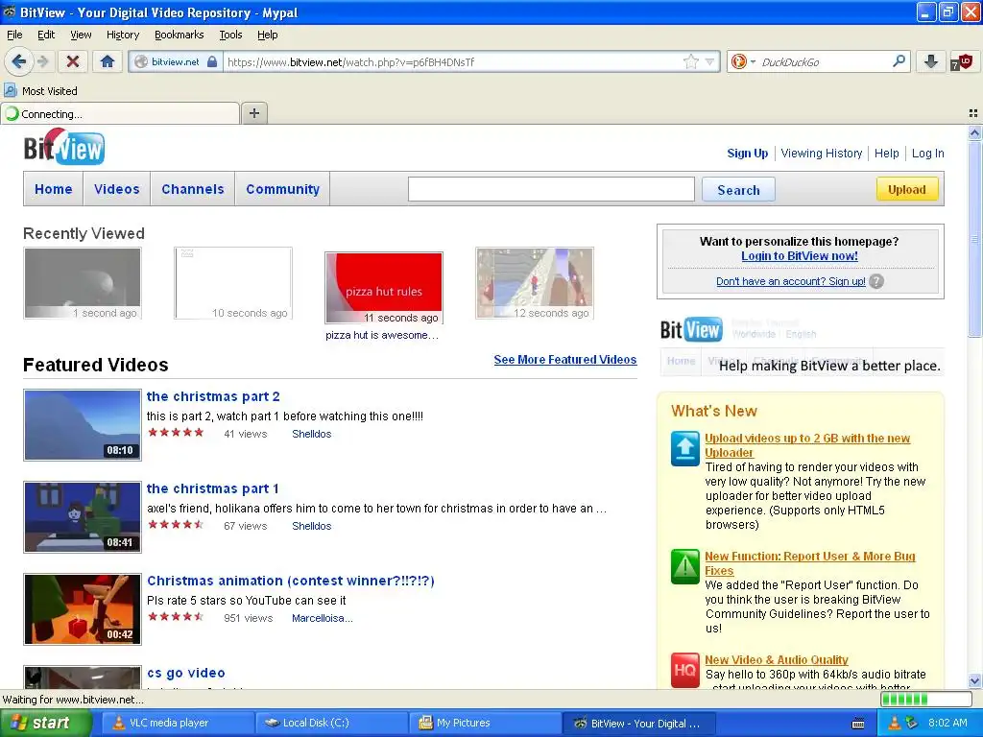This screenshot has height=737, width=983.
Task: Open the Bookmarks menu
Action: point(179,35)
